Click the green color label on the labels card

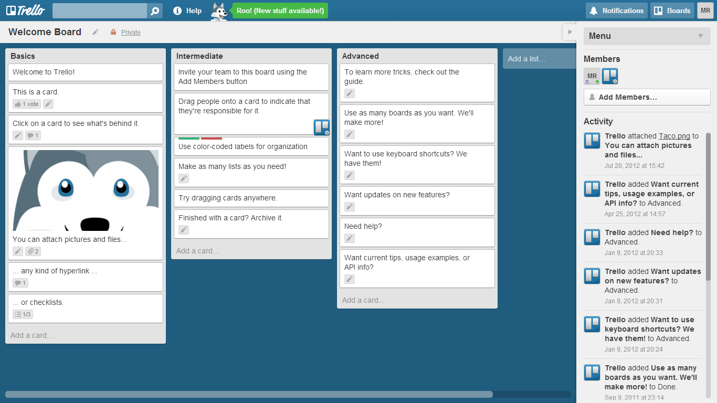pyautogui.click(x=188, y=139)
